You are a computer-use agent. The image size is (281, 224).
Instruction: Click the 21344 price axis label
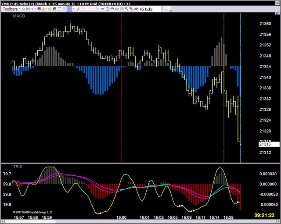(x=265, y=67)
